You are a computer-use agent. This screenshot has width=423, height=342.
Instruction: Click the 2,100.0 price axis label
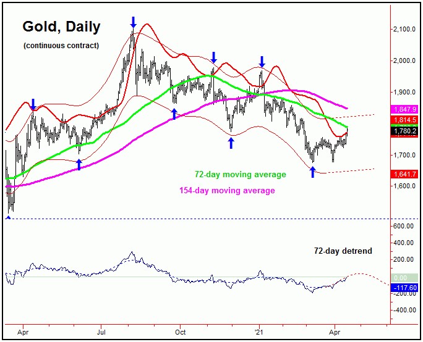[x=404, y=29]
